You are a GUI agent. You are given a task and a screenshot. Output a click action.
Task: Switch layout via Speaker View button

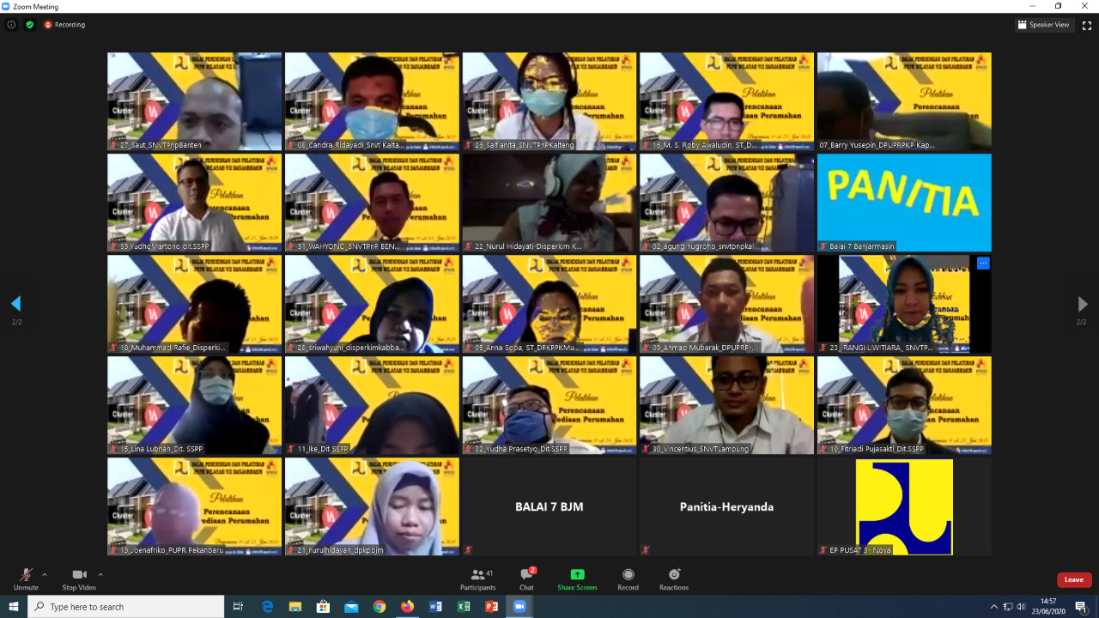[x=1044, y=25]
